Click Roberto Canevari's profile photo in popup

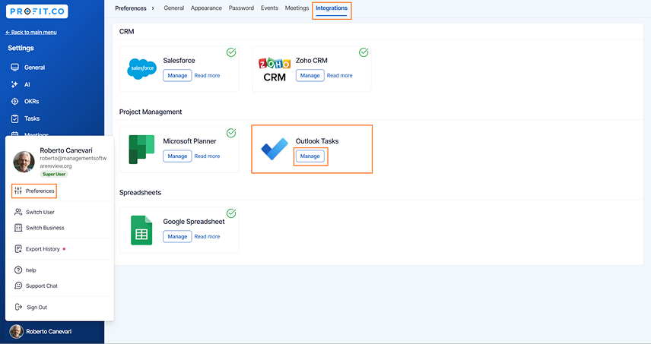click(x=24, y=162)
